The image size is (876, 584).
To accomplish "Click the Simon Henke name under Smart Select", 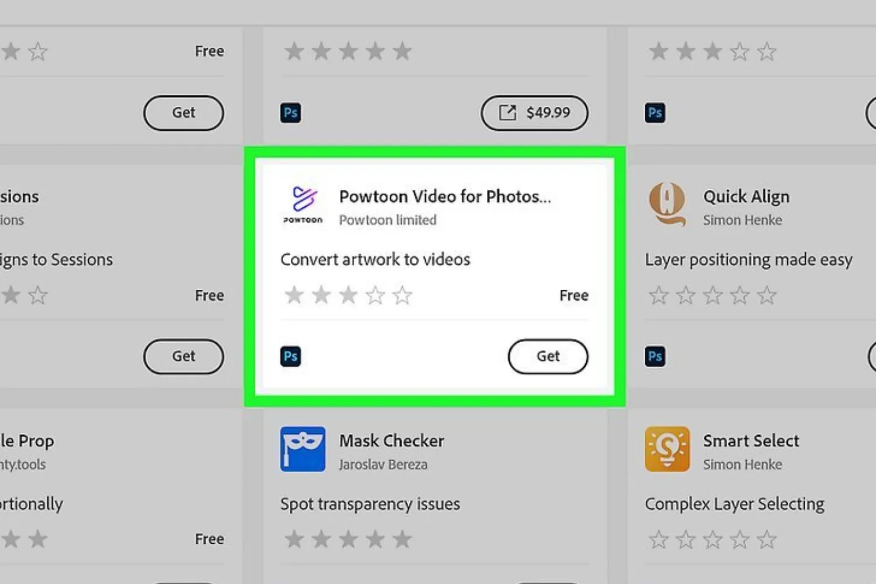I will pos(743,464).
